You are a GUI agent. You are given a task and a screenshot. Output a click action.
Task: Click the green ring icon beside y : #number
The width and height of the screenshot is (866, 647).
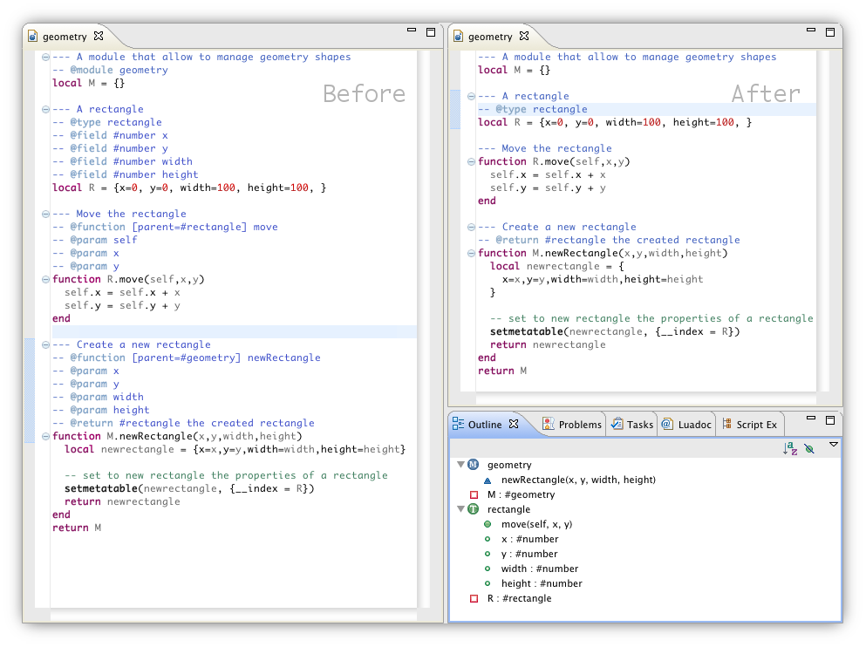pyautogui.click(x=488, y=554)
